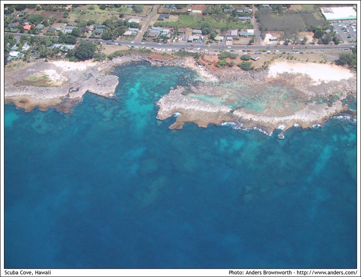361x277 pixels.
Task: Click the 'Photo: Anders Brownworth' credit text
Action: [260, 273]
